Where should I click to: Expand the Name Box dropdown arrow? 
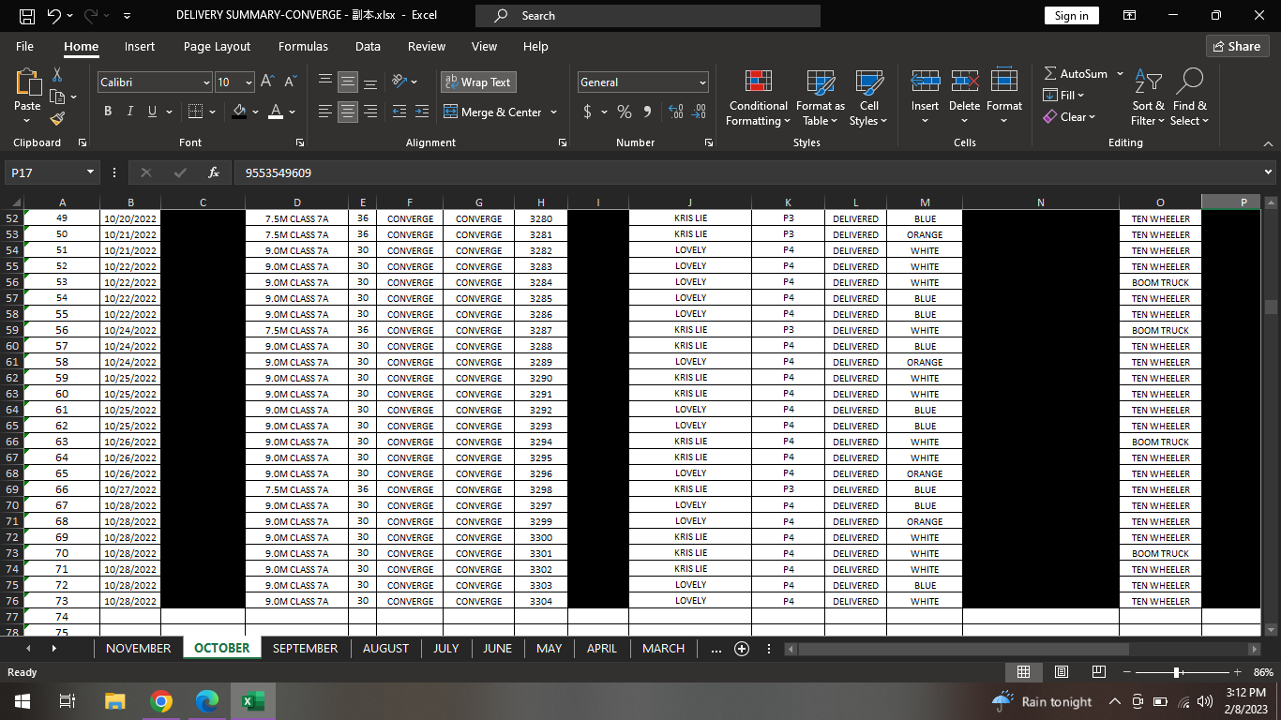point(91,172)
